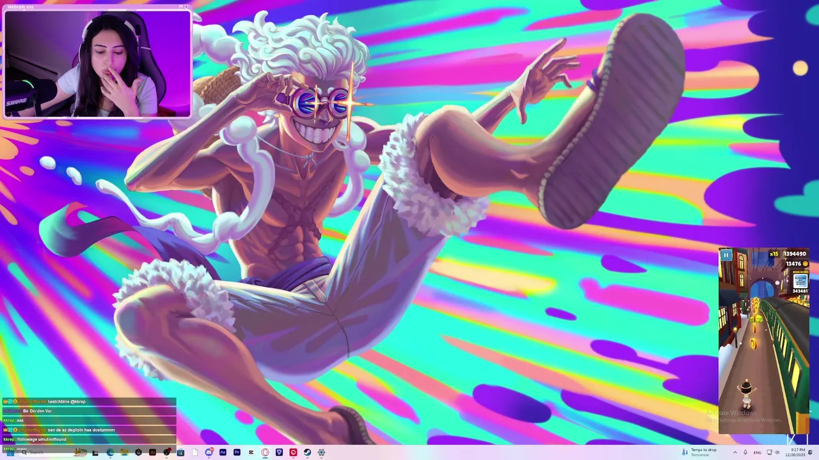Click chat message 'followage umutnotfound'
Screen dimensions: 819x460
pyautogui.click(x=42, y=440)
